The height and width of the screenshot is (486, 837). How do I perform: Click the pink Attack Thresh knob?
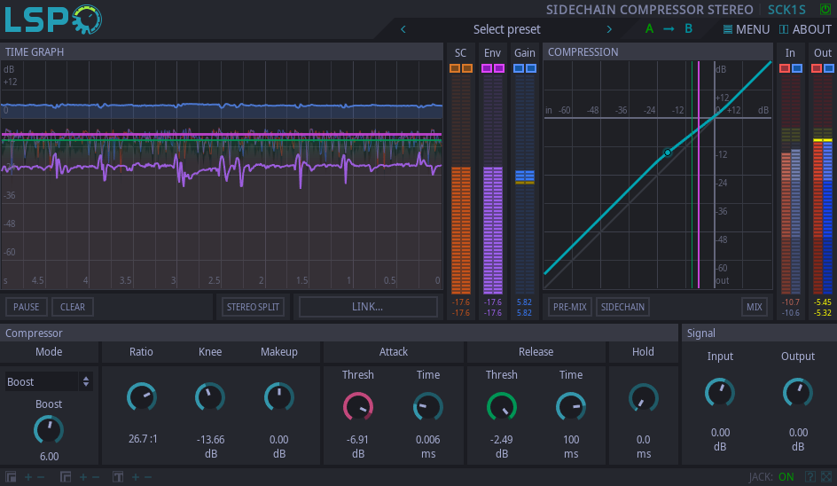[x=357, y=407]
